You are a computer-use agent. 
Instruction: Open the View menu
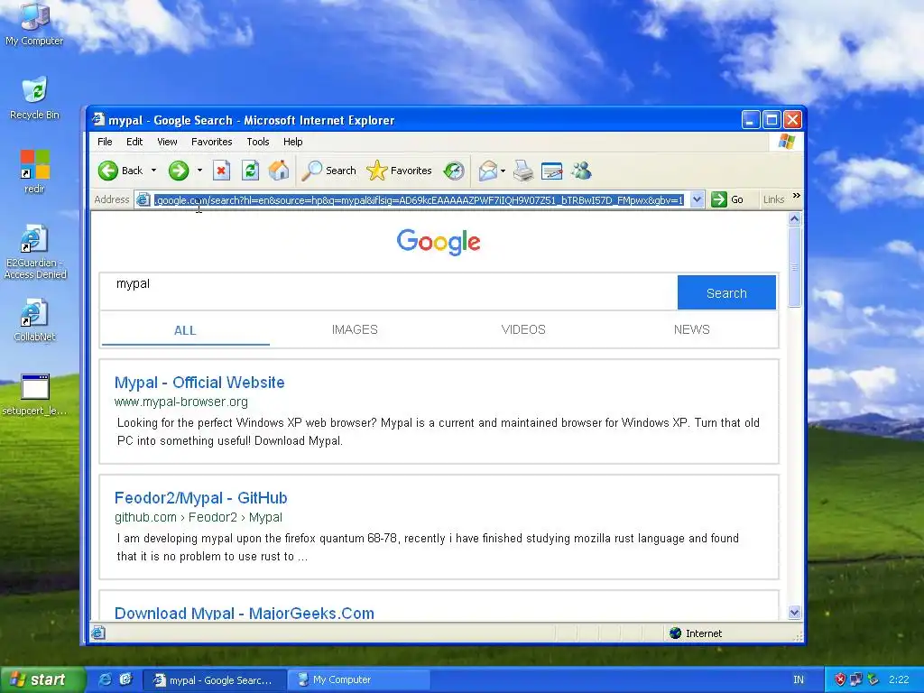(167, 142)
